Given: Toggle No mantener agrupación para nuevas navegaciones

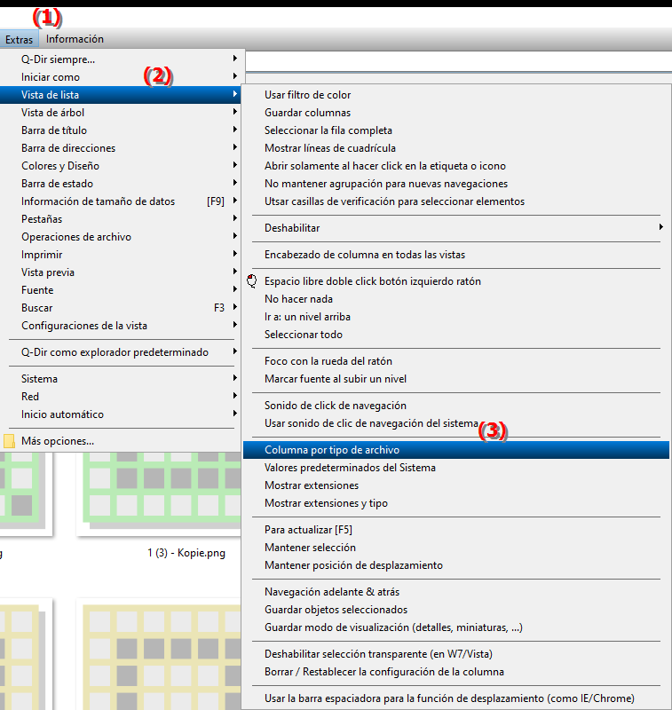Looking at the screenshot, I should [456, 184].
